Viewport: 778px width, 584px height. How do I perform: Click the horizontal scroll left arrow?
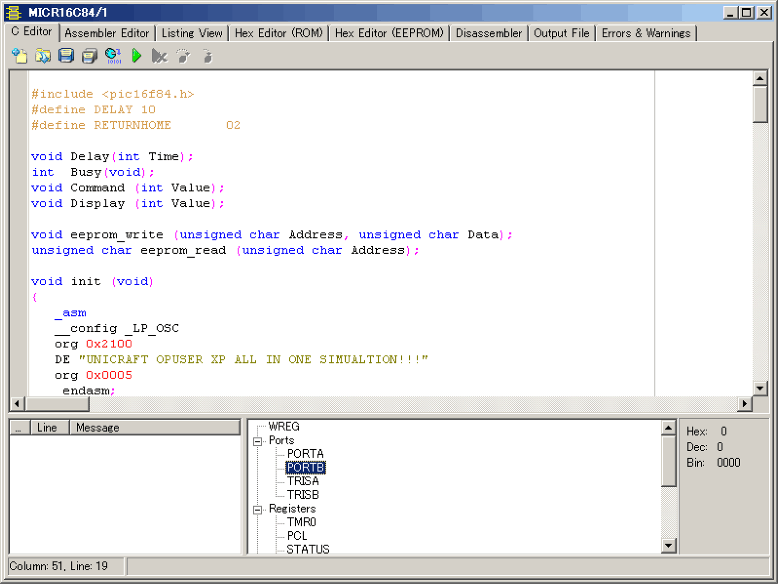18,403
